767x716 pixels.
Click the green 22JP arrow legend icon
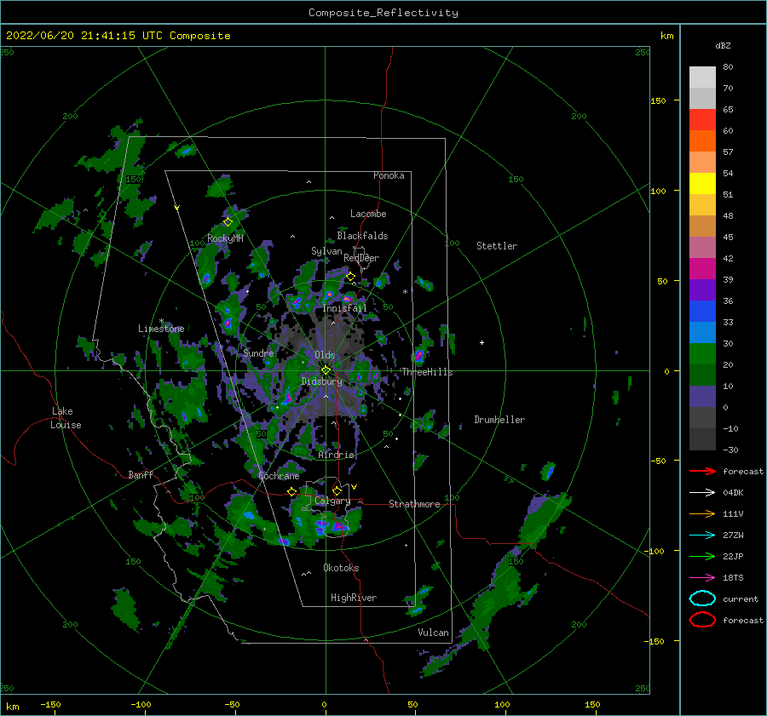[x=702, y=556]
